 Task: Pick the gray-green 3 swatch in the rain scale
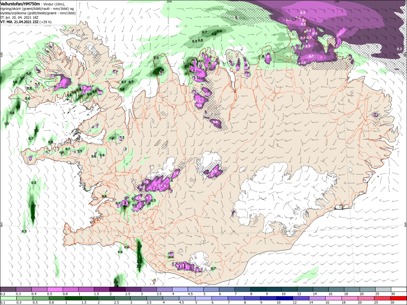[138, 298]
